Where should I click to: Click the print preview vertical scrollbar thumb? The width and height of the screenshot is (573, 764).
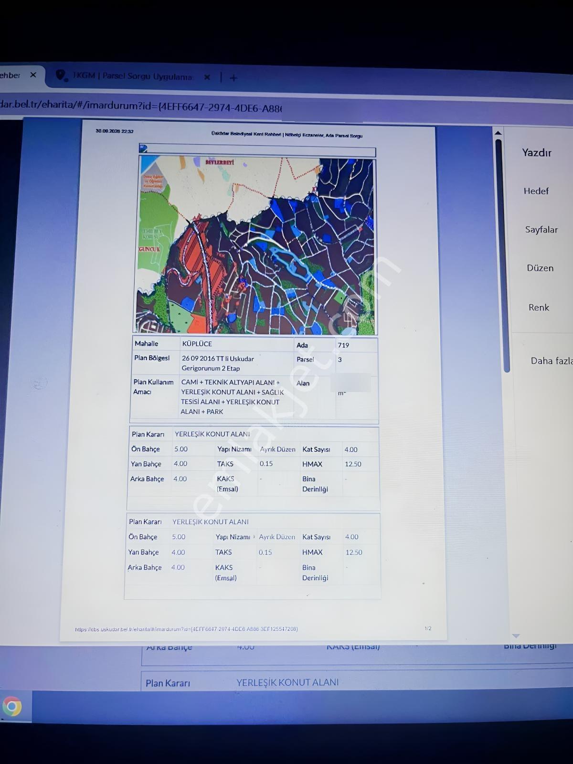502,255
